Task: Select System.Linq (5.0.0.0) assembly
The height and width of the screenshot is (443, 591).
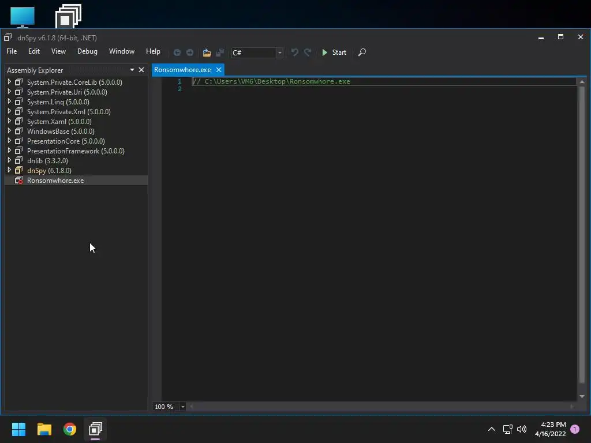Action: tap(58, 102)
